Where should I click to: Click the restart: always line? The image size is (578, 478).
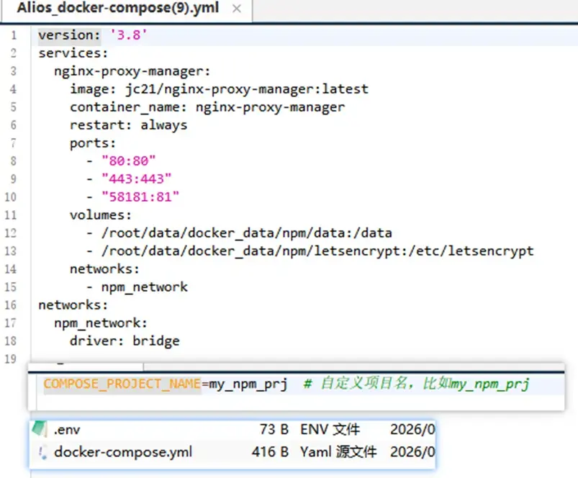(x=128, y=125)
